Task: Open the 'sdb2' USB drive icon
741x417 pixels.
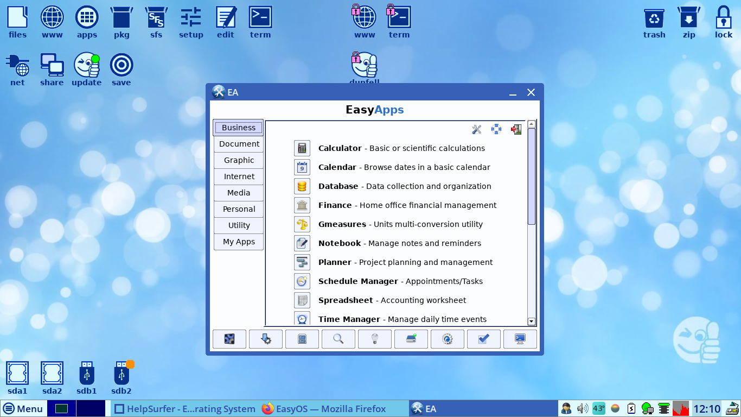Action: point(122,378)
